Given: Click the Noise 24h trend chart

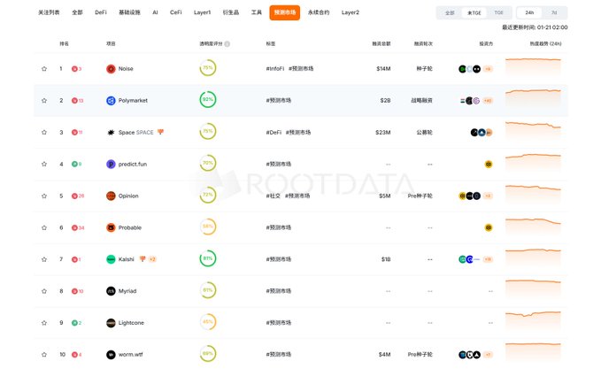Looking at the screenshot, I should point(533,66).
